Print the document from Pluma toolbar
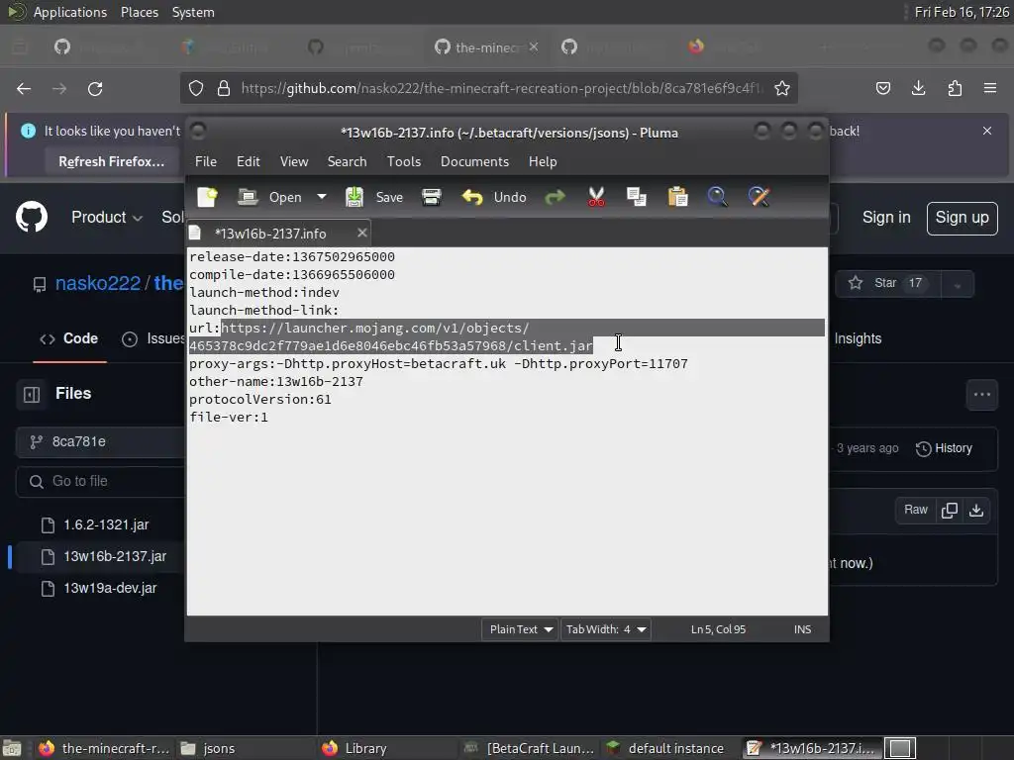The image size is (1014, 760). (432, 197)
